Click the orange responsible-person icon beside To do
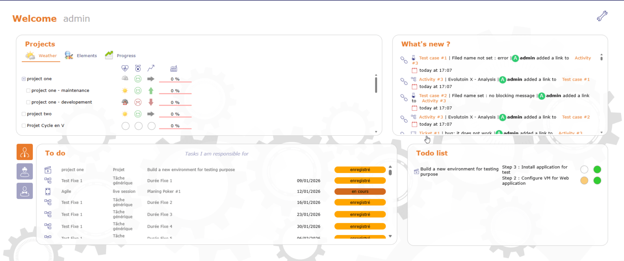 click(x=25, y=152)
